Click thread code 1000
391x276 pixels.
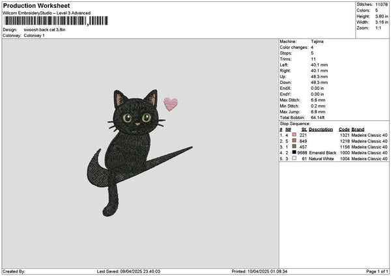tap(345, 153)
